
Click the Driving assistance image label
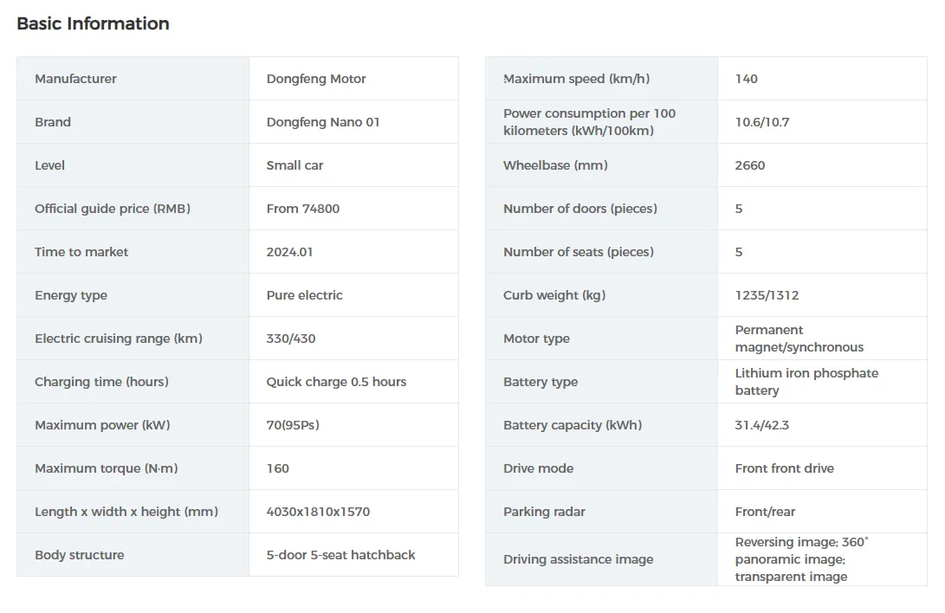[x=578, y=559]
